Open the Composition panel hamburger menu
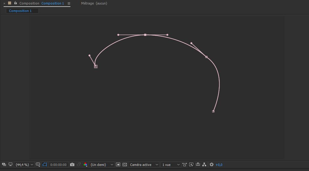This screenshot has width=309, height=171. (69, 4)
